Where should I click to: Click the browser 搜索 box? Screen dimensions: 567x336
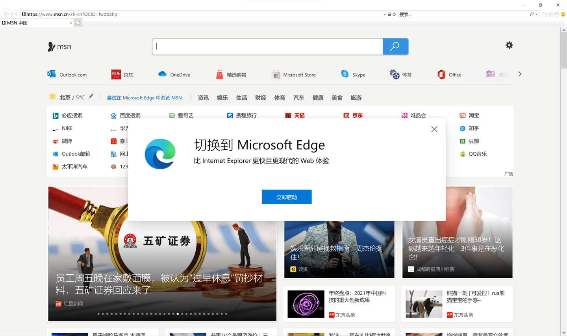(x=463, y=14)
